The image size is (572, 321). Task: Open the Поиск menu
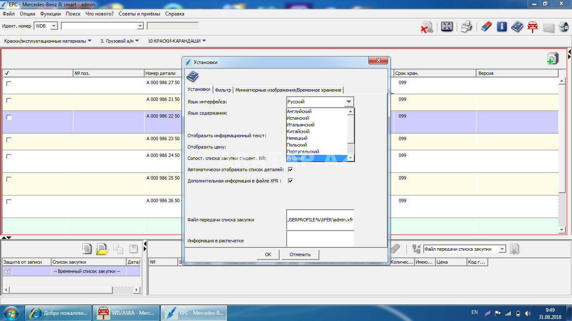pos(73,14)
